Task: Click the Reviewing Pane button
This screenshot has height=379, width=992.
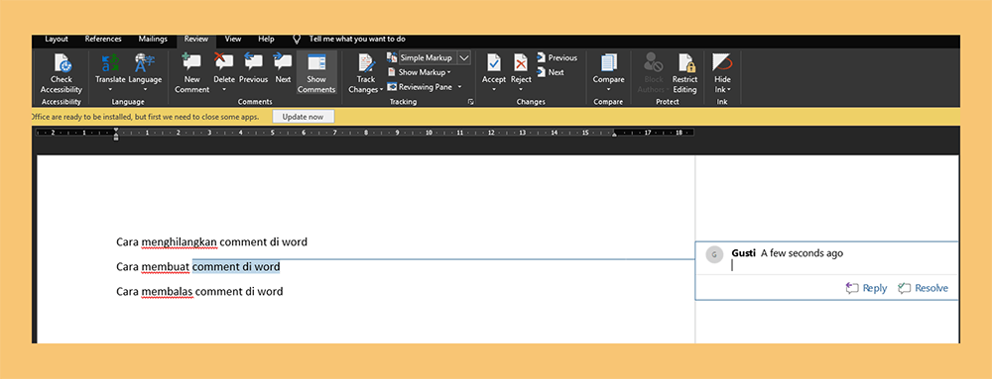Action: tap(420, 87)
